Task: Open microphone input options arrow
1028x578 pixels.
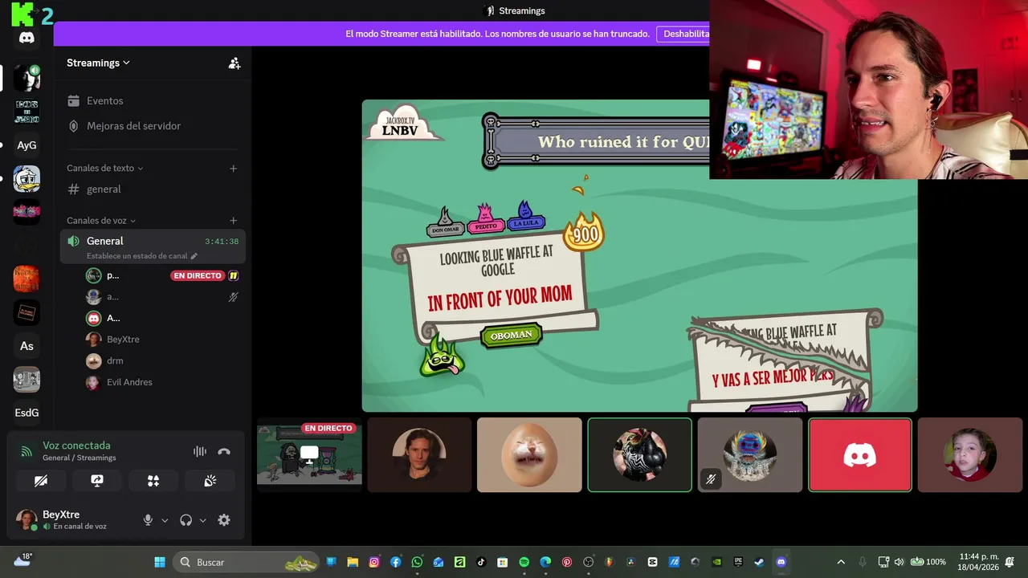Action: (x=165, y=520)
